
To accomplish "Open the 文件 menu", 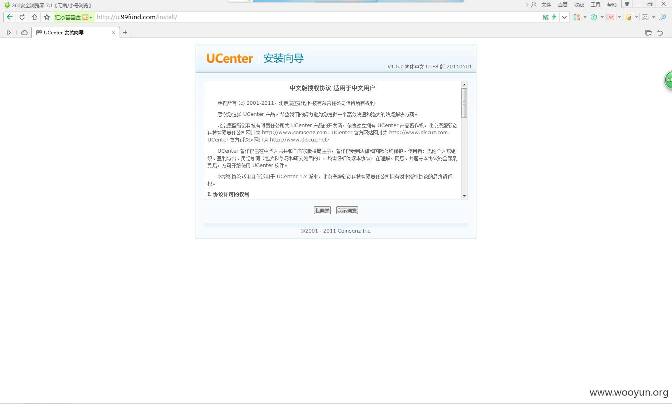I will [x=546, y=5].
